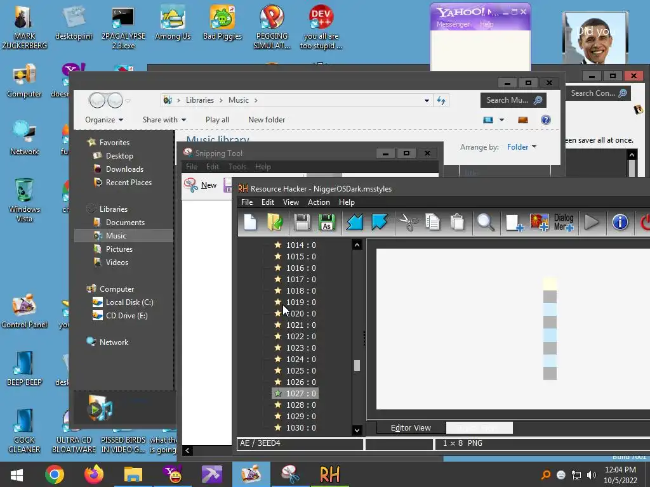This screenshot has height=487, width=650.
Task: Click the File Explorer taskbar icon
Action: (x=133, y=474)
